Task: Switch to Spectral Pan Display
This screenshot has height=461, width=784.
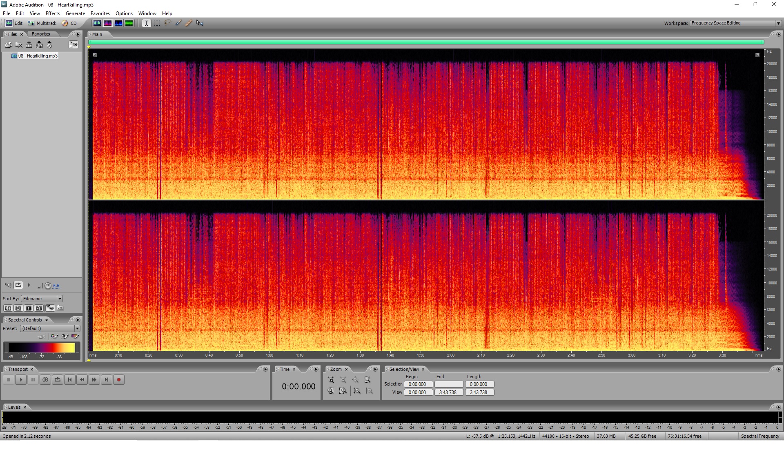Action: point(118,23)
